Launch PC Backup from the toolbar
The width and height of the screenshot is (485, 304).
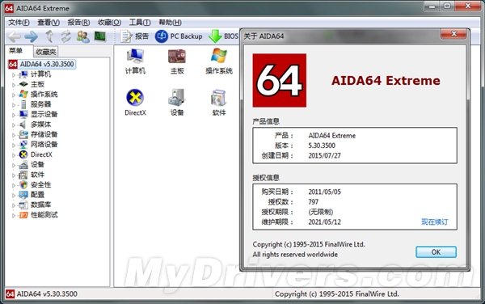[179, 36]
